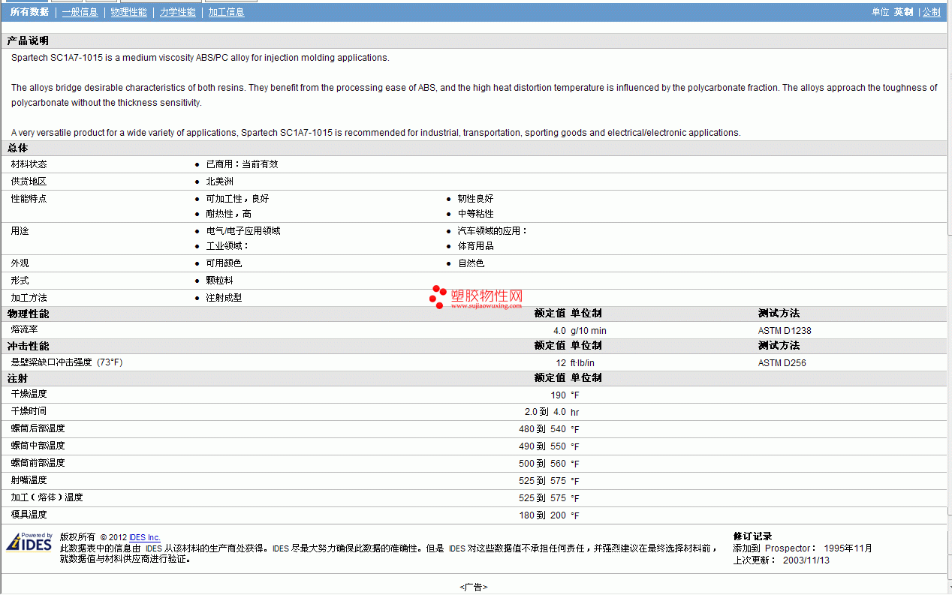The height and width of the screenshot is (595, 952).
Task: Click the 颗粒料 form value
Action: pyautogui.click(x=219, y=280)
